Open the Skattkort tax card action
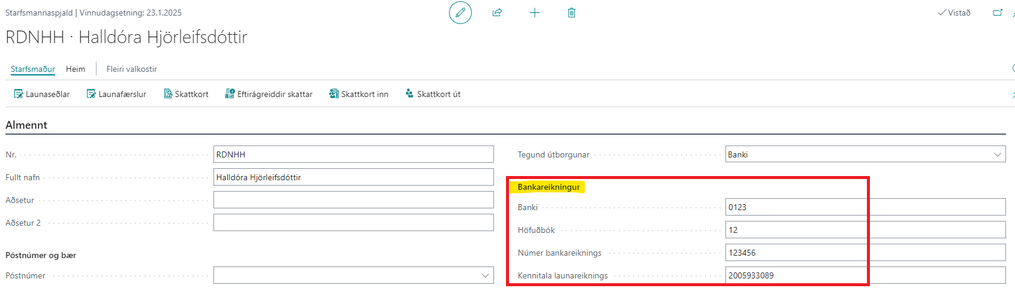The height and width of the screenshot is (288, 1015). [x=186, y=94]
